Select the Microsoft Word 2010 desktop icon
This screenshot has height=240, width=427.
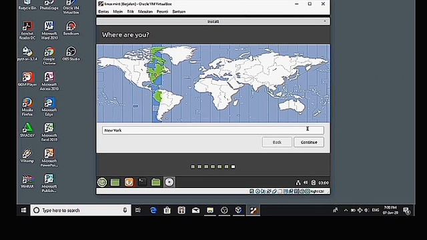pos(49,30)
